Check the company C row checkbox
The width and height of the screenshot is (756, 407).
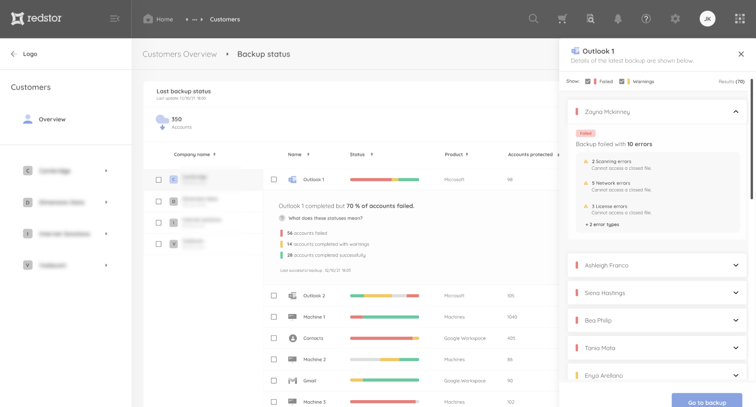click(158, 180)
